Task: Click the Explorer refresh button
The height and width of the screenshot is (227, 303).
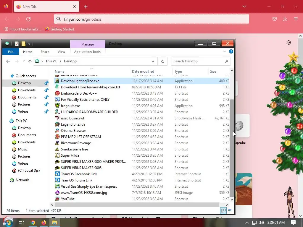Action: (x=162, y=61)
